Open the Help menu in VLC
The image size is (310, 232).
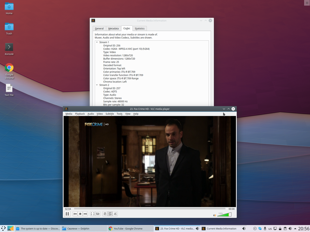pos(136,114)
